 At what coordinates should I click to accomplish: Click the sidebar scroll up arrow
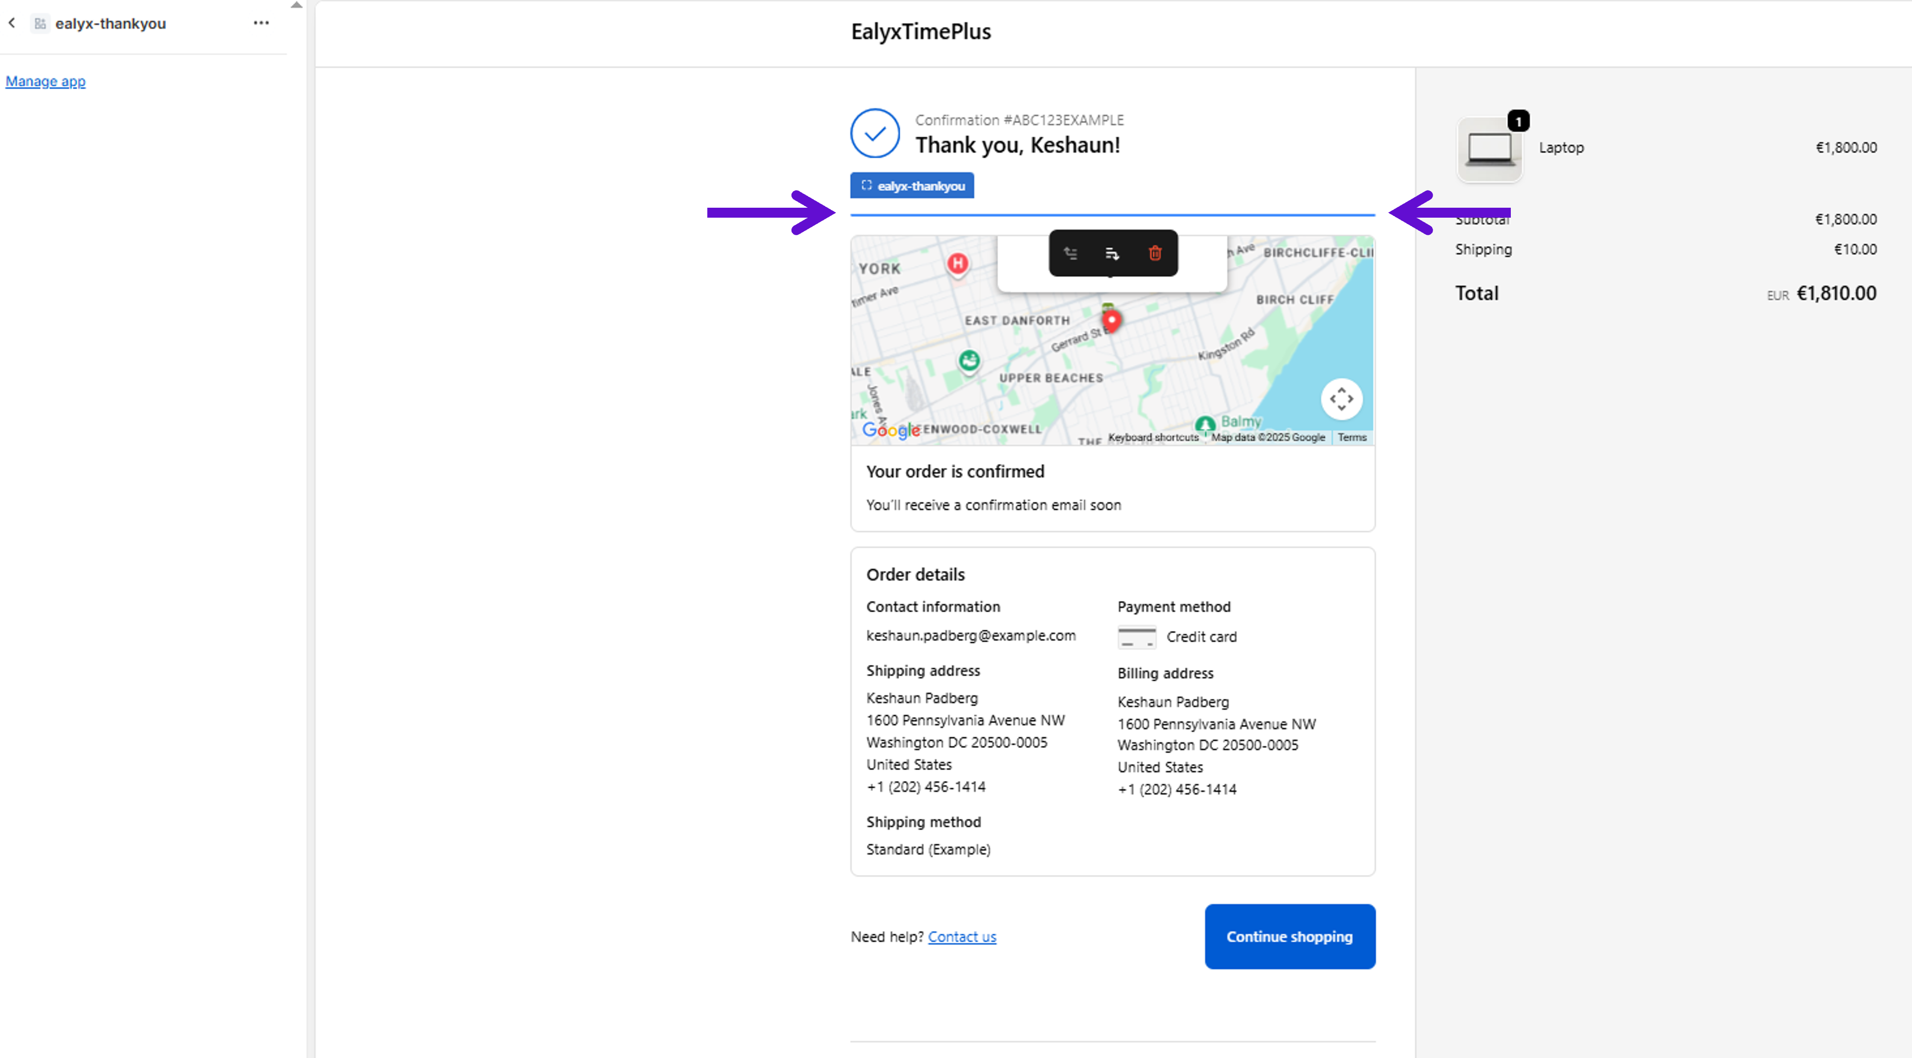click(x=296, y=5)
